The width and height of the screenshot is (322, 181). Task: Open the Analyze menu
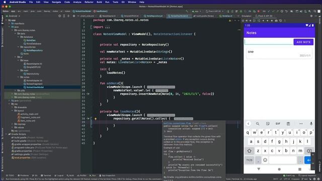(x=77, y=2)
